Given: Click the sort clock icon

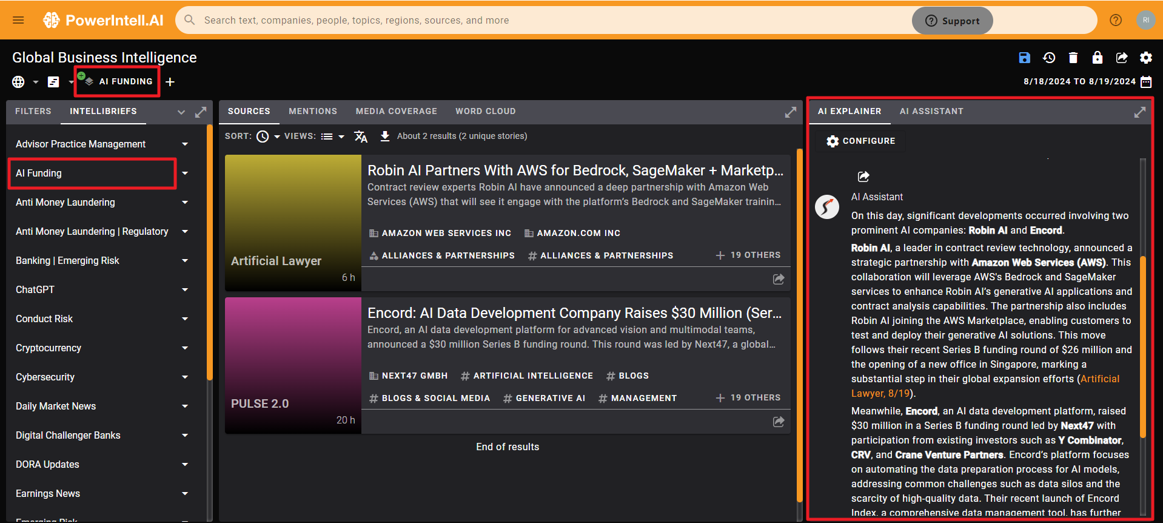Looking at the screenshot, I should [x=263, y=137].
